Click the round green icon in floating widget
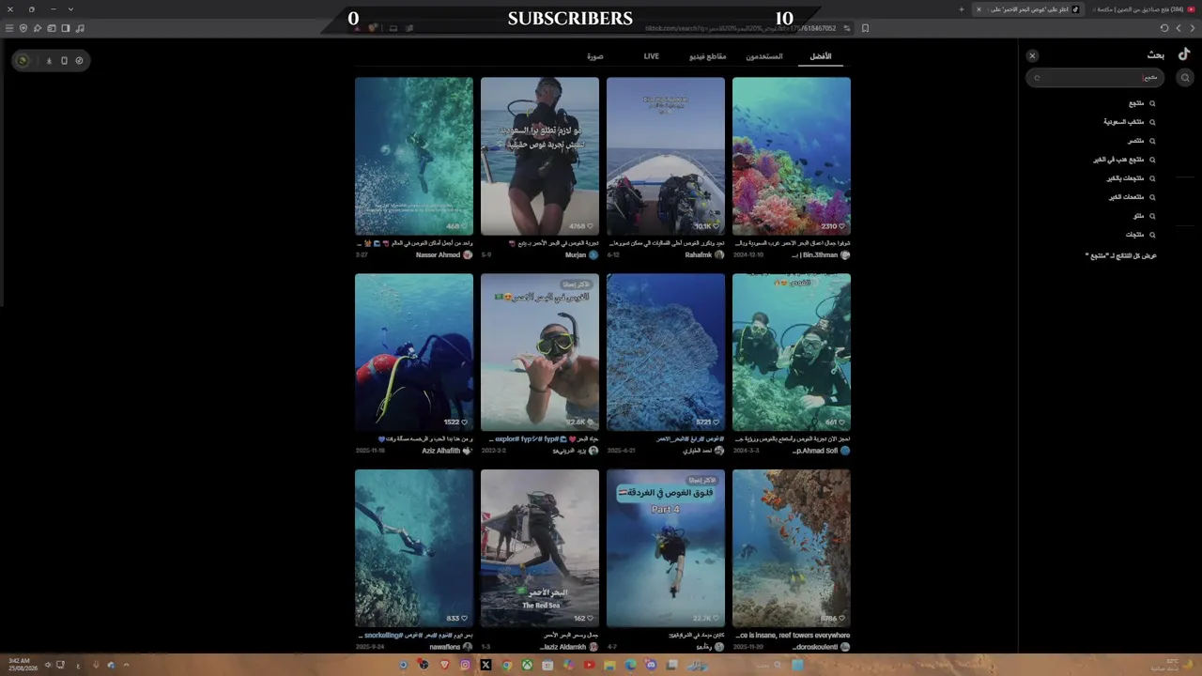Screen dimensions: 1202x676 pyautogui.click(x=23, y=61)
